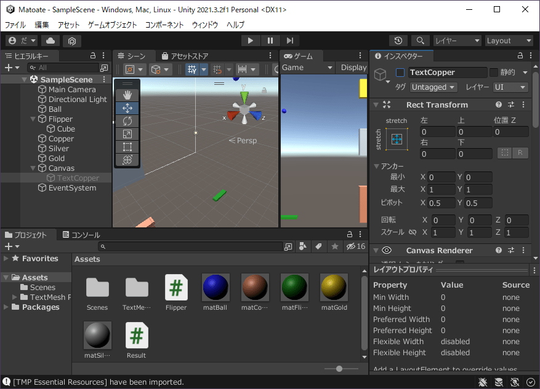The height and width of the screenshot is (389, 540).
Task: Select the Scale tool in Scene view
Action: pos(127,134)
